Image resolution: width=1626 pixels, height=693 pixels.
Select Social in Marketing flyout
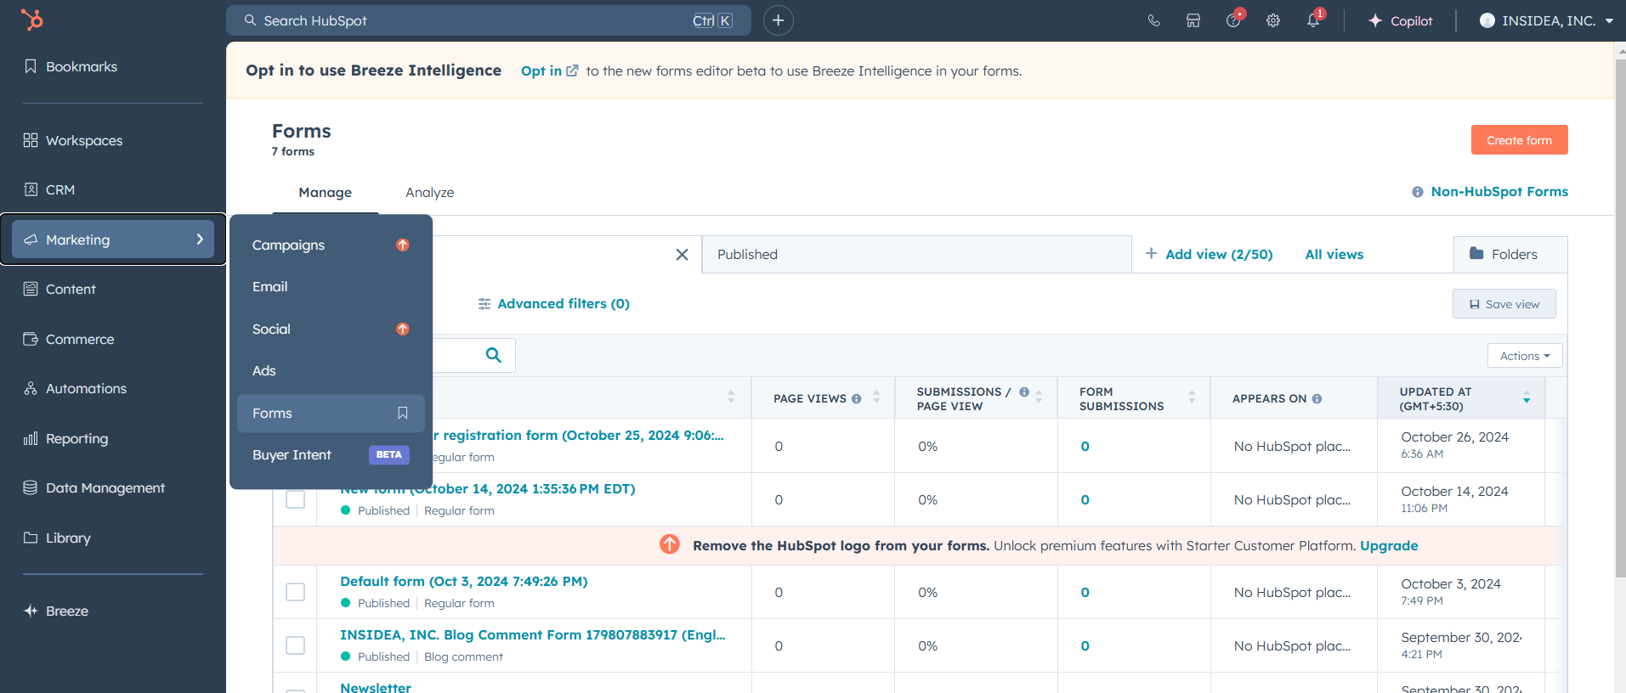pyautogui.click(x=331, y=329)
